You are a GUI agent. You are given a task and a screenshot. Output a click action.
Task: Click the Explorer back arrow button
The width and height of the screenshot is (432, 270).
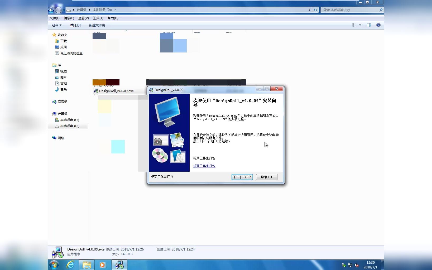[x=51, y=10]
